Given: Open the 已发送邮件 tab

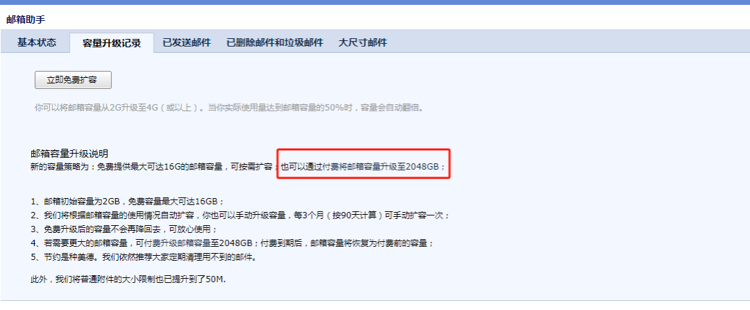Looking at the screenshot, I should (187, 42).
